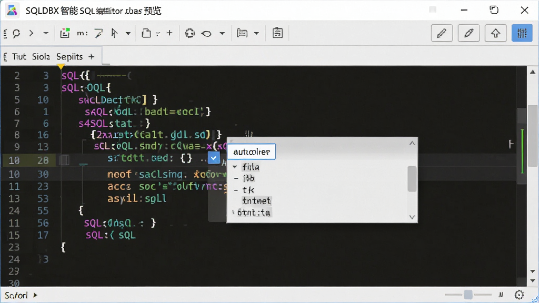Image resolution: width=539 pixels, height=303 pixels.
Task: Select the 'ßb' autocomplete suggestion
Action: pos(248,178)
